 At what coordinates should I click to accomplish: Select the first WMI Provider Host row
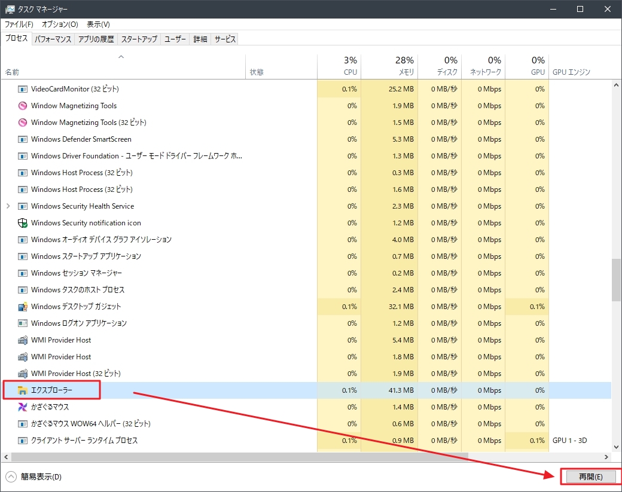(x=306, y=340)
